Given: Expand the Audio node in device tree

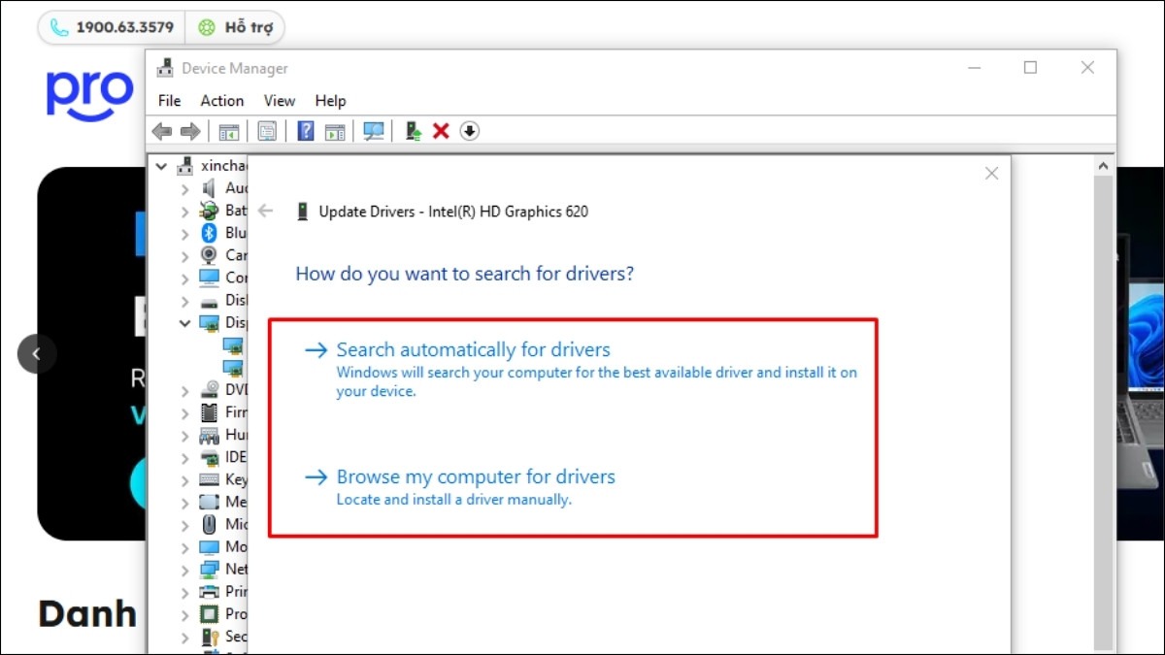Looking at the screenshot, I should 184,188.
